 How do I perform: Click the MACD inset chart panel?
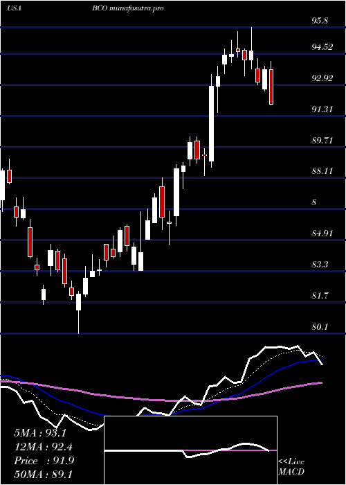pos(190,450)
